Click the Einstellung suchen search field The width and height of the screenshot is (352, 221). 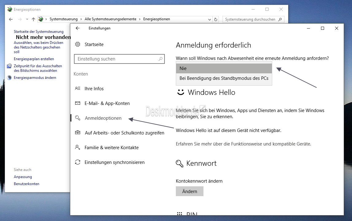(119, 59)
